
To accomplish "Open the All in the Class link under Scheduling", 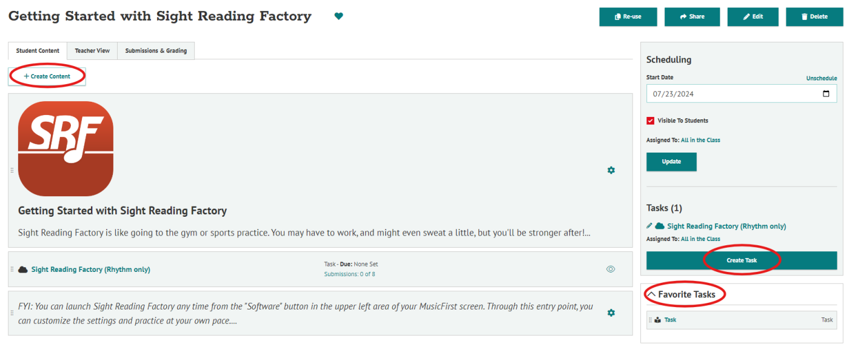I will point(700,140).
